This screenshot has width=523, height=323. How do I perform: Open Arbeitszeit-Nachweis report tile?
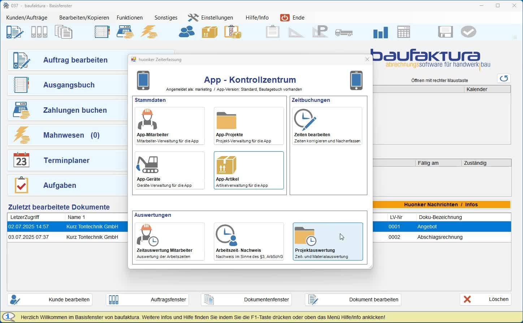coord(248,241)
